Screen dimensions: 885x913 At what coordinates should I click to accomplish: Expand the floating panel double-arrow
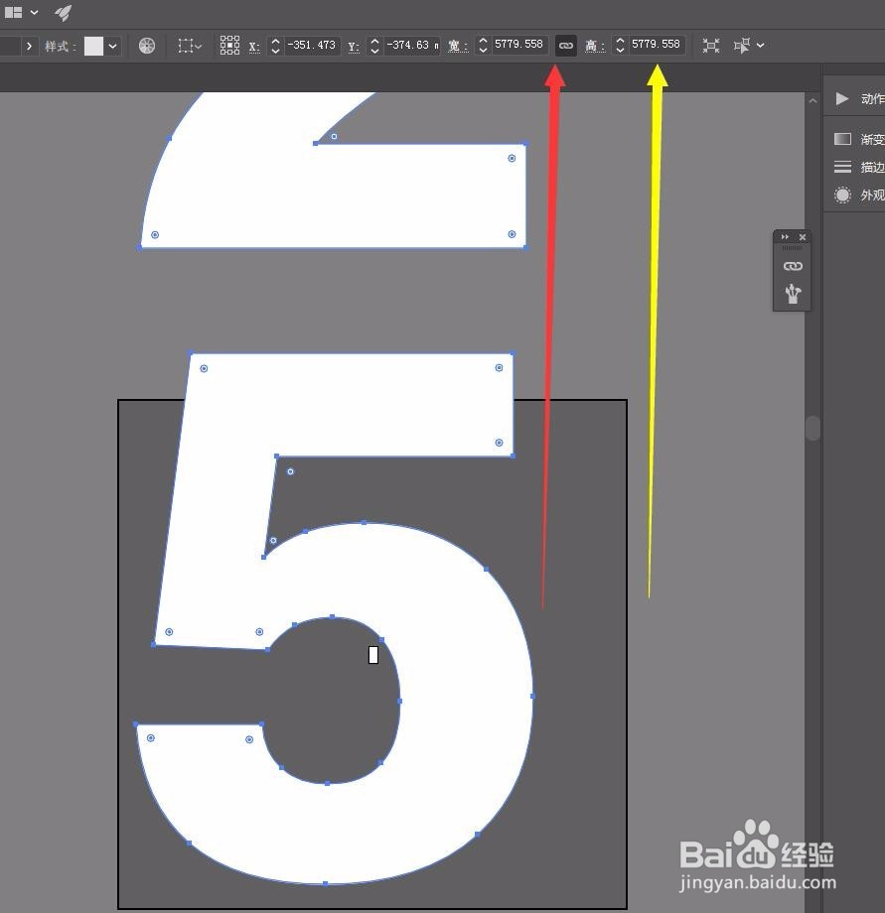click(x=785, y=237)
